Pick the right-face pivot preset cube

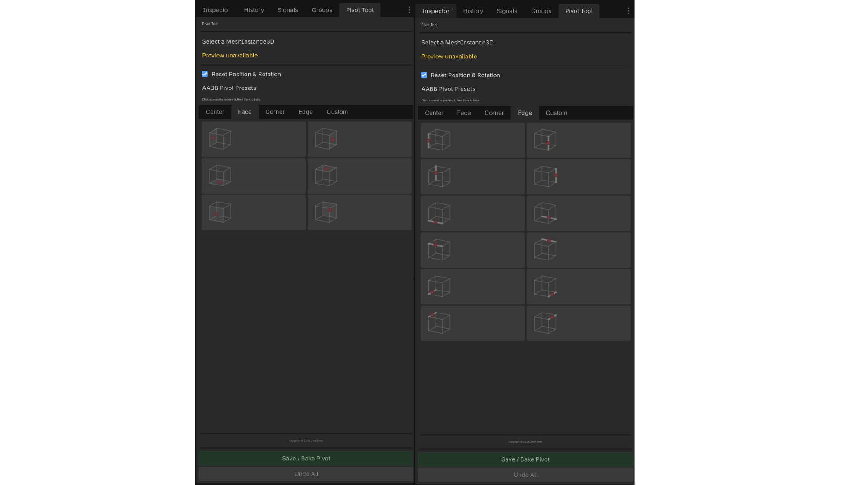(359, 139)
